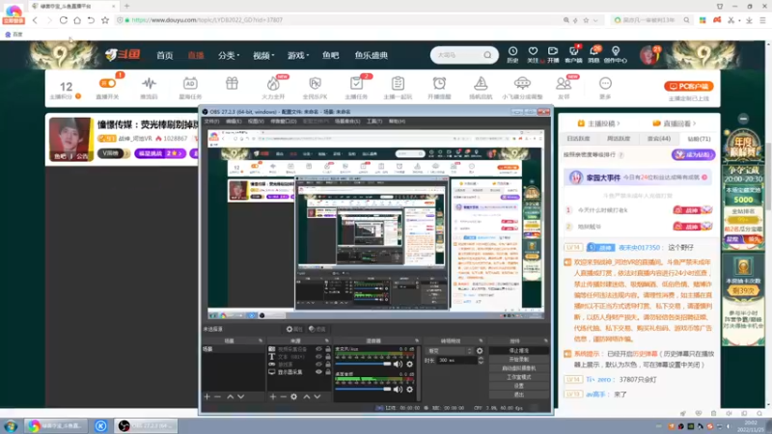This screenshot has width=772, height=434.
Task: Toggle visibility of 视频采集设备 source in OBS
Action: (318, 349)
